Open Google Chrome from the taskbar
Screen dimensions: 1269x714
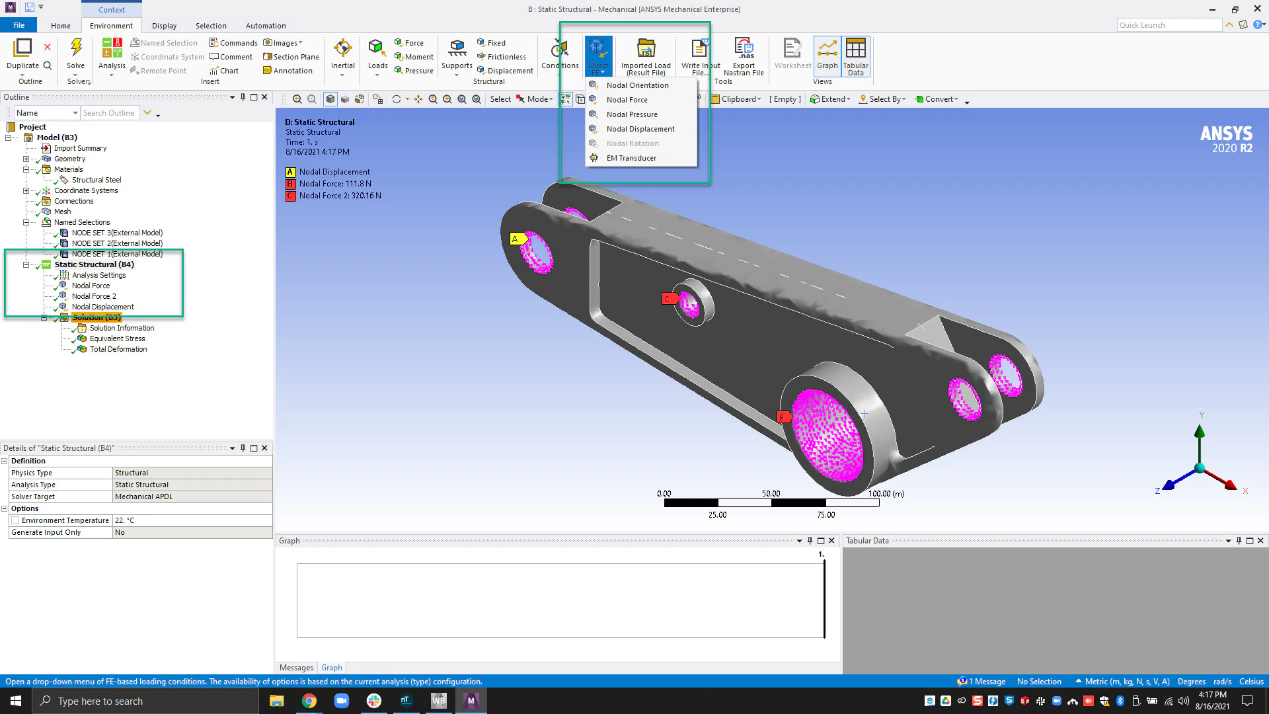(x=309, y=701)
